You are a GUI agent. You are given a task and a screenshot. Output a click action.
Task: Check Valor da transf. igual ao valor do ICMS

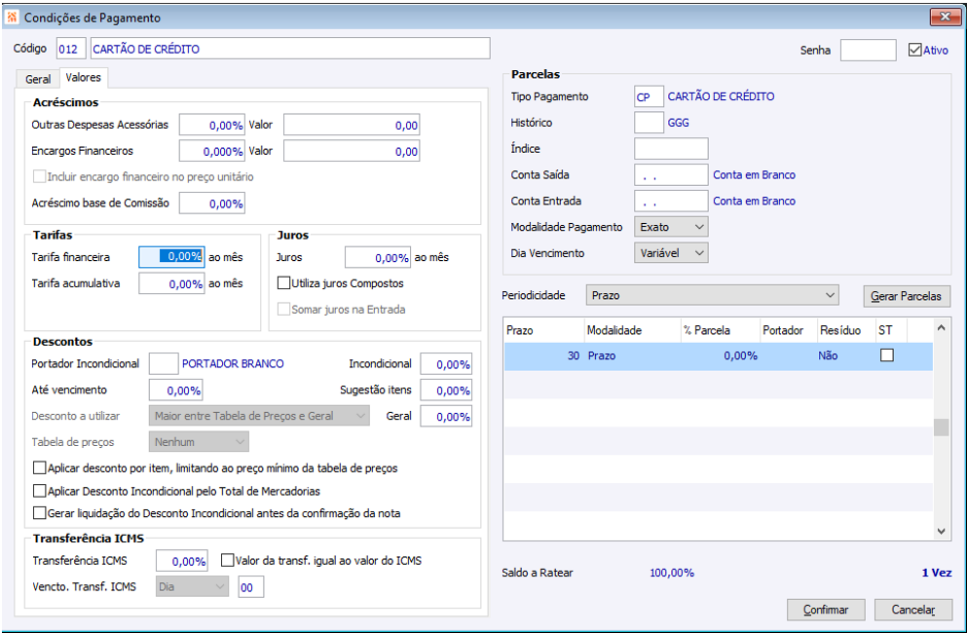click(228, 561)
